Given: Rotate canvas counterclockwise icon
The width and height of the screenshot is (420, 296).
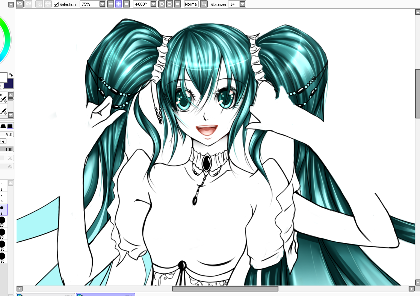Looking at the screenshot, I should click(162, 4).
